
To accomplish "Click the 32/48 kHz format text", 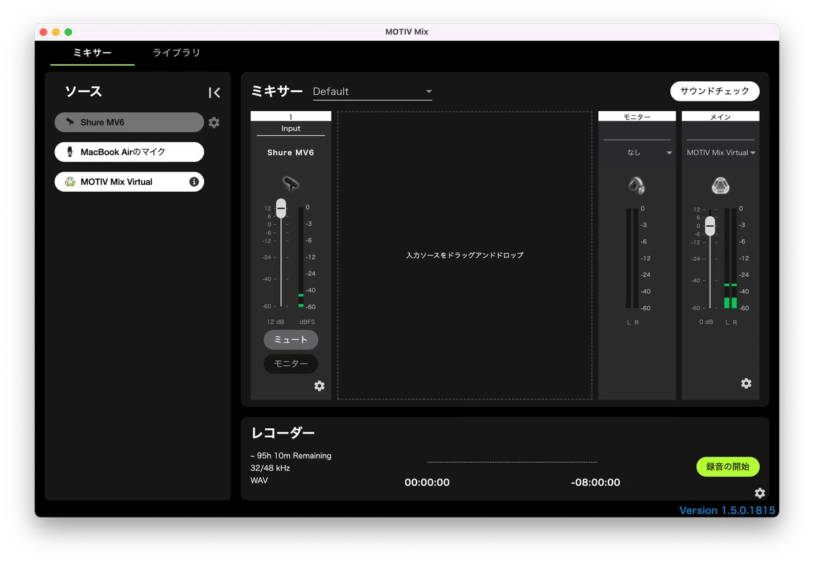I will (270, 468).
